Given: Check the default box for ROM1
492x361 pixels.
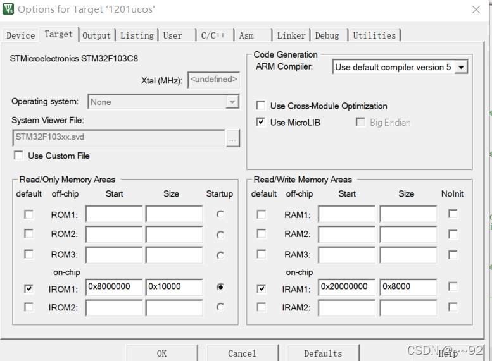Looking at the screenshot, I should (x=28, y=215).
